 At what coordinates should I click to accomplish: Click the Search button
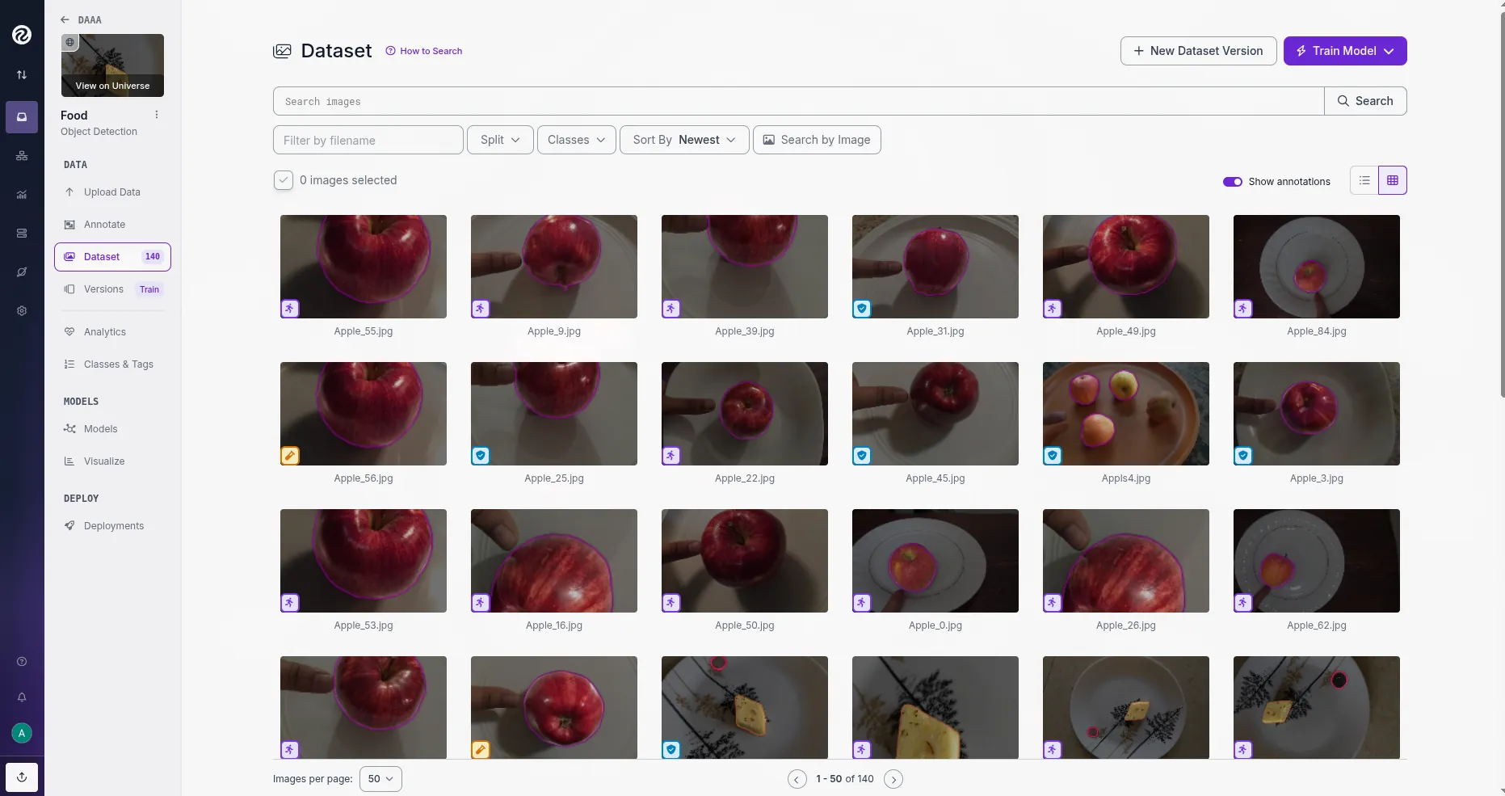coord(1365,101)
